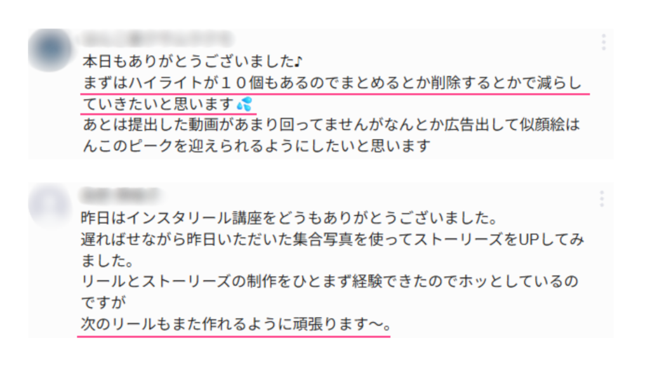Click the line 遅ればせながら昨日いただいた集合写真
Viewport: 650px width, 365px height.
(333, 240)
